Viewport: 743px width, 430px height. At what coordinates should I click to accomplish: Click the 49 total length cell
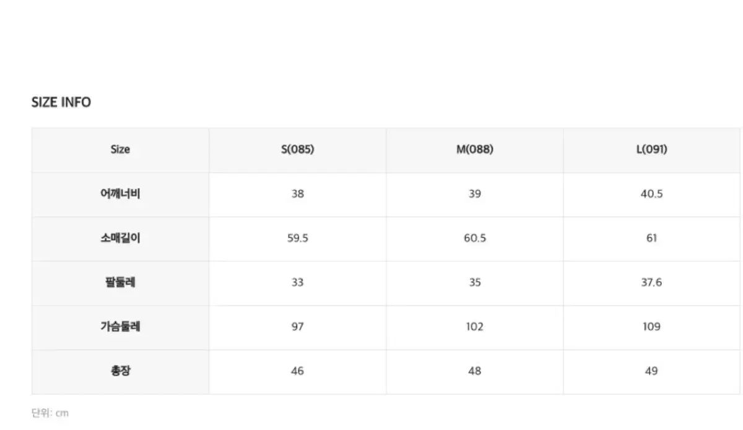(x=651, y=371)
